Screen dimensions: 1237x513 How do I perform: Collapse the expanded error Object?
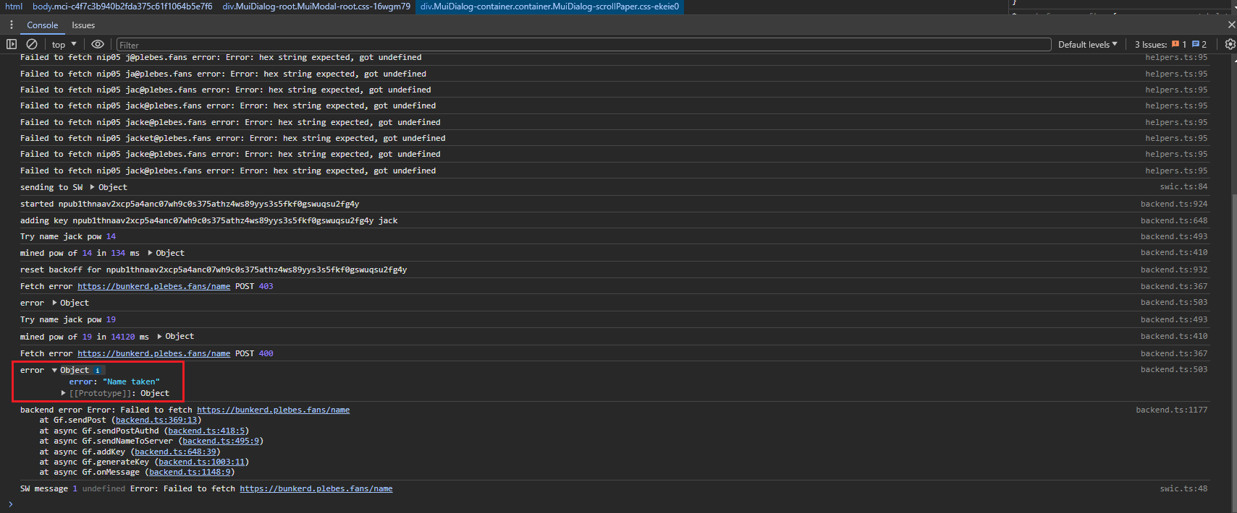54,370
